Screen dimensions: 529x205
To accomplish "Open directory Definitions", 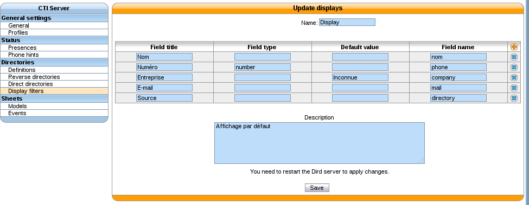I will [22, 70].
